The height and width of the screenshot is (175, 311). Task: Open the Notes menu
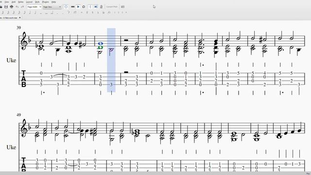pyautogui.click(x=20, y=2)
